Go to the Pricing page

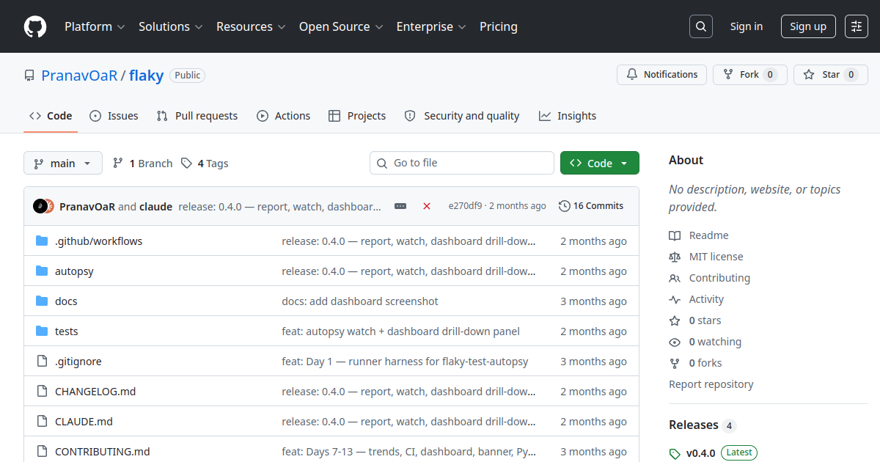point(499,26)
